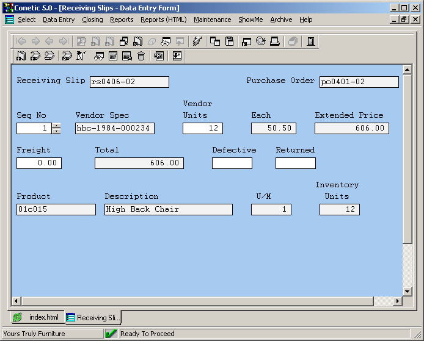This screenshot has width=424, height=341.
Task: Click the floppy disk save icon
Action: pyautogui.click(x=230, y=41)
